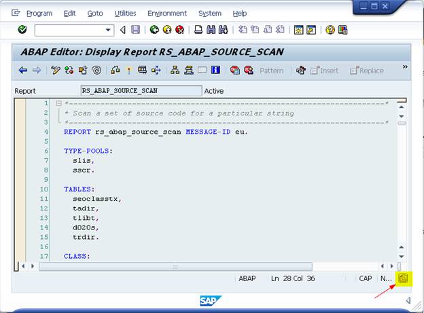The image size is (424, 313).
Task: Click the Save diskette icon
Action: click(135, 29)
